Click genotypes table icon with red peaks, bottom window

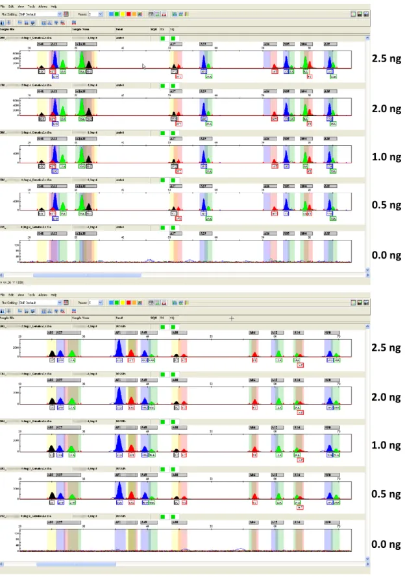164,303
